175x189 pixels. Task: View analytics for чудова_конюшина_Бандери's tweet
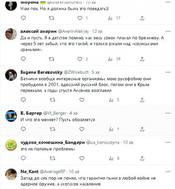tap(114, 158)
